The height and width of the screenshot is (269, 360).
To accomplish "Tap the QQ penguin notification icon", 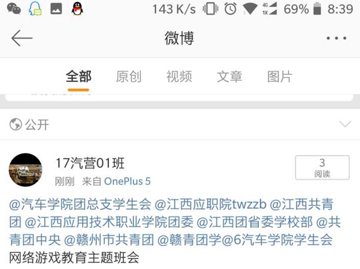I will (77, 9).
